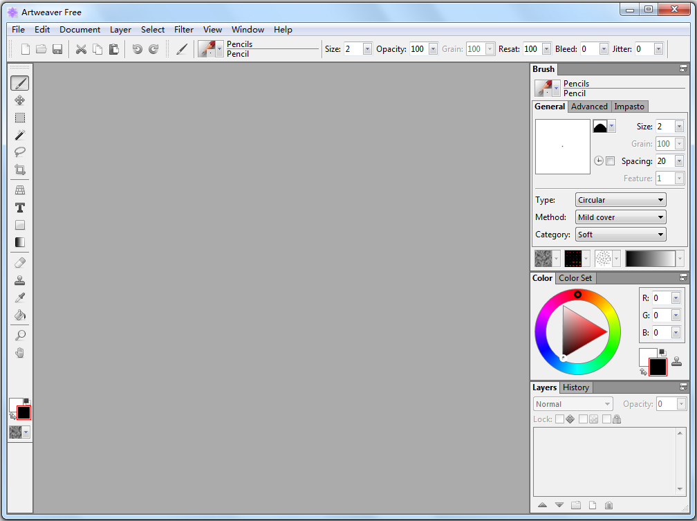Toggle the position lock checkbox in Layers panel
Screen dimensions: 697x521
point(559,419)
